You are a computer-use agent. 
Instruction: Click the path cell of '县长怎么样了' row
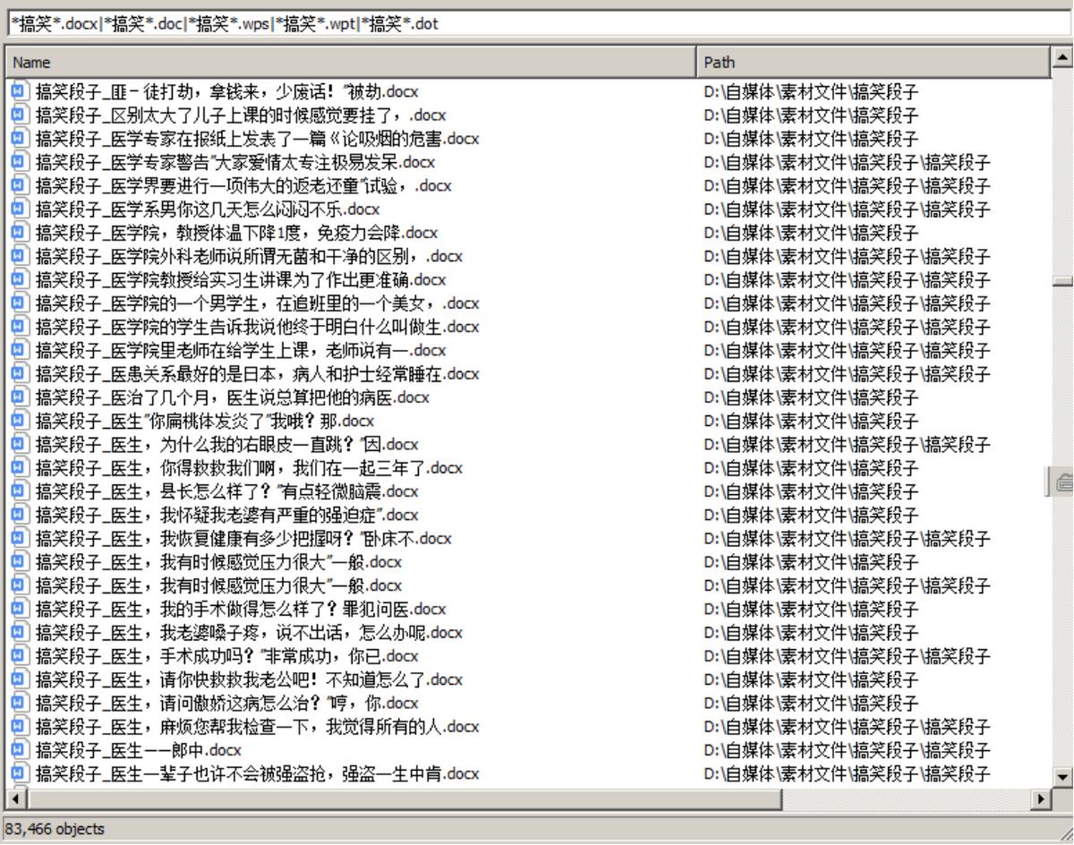(811, 491)
